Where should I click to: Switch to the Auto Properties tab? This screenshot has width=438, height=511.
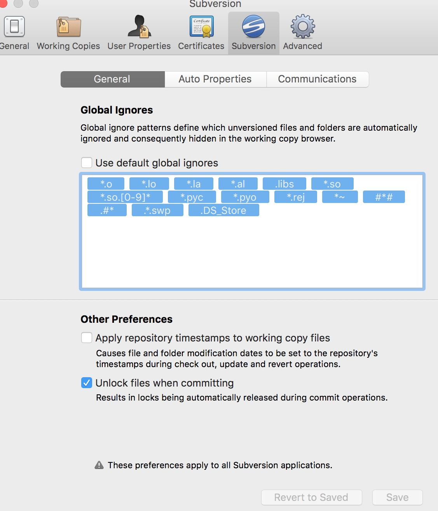[x=216, y=79]
